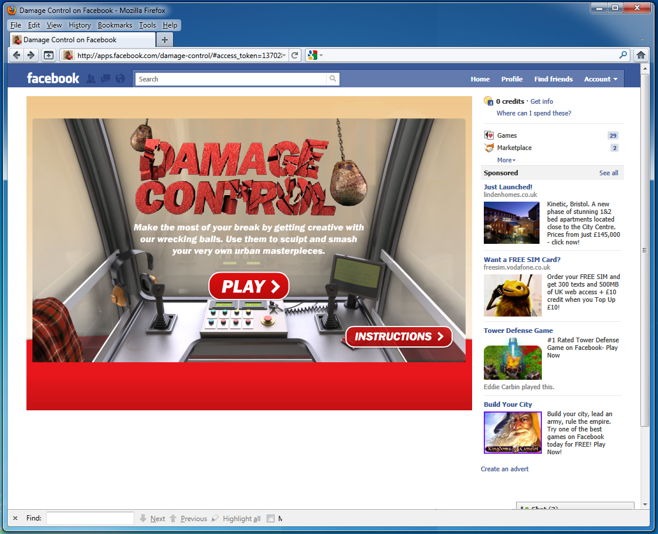This screenshot has width=658, height=534.
Task: Open Facebook notifications globe icon
Action: [x=120, y=79]
